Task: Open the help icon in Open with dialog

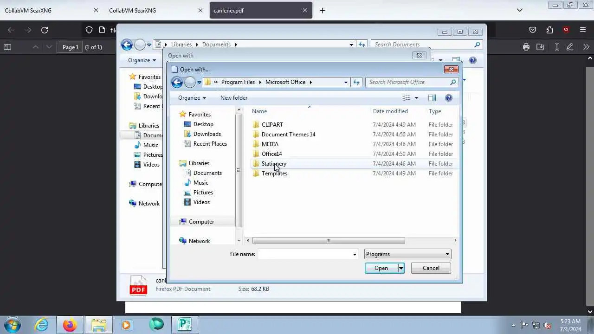Action: [x=448, y=98]
